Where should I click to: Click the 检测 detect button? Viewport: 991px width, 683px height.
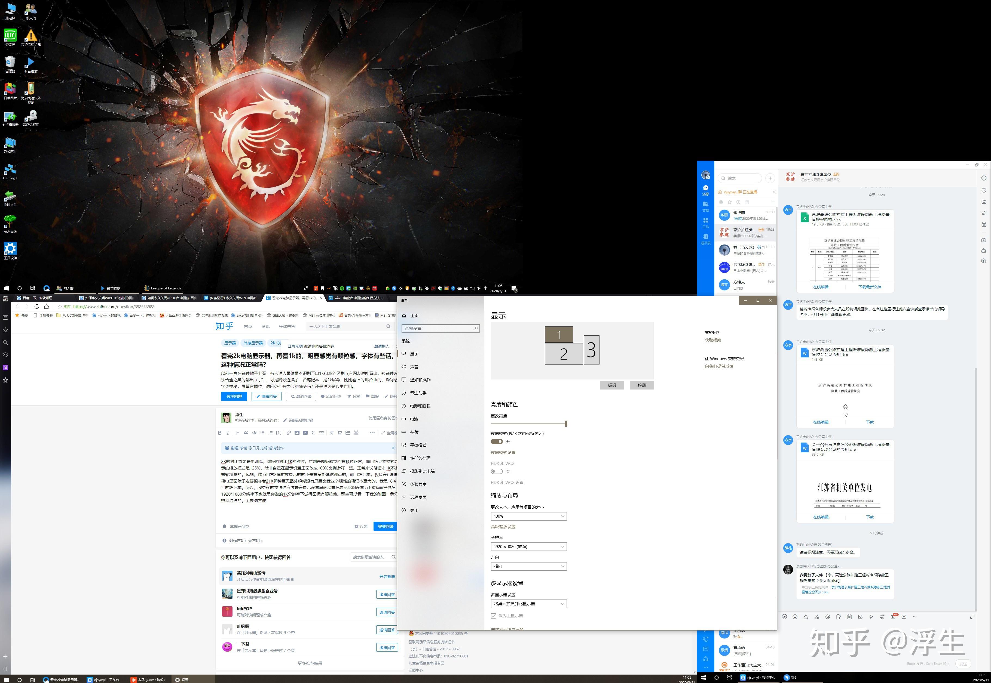[641, 385]
